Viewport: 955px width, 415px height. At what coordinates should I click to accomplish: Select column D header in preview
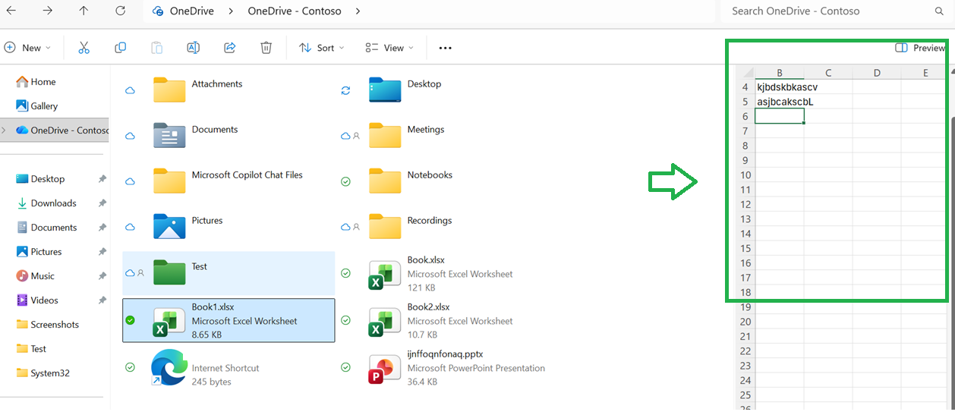877,73
